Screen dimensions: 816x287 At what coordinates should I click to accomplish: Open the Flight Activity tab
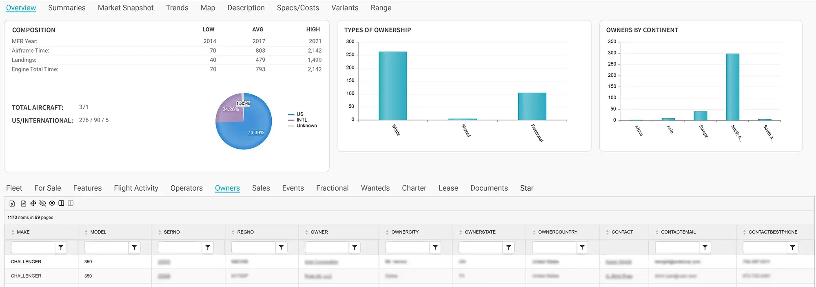click(x=136, y=188)
